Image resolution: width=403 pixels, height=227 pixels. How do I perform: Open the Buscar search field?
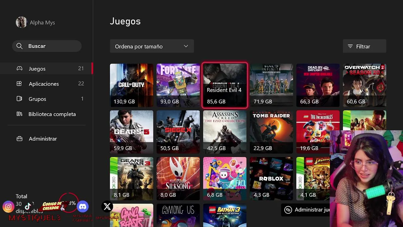point(47,46)
